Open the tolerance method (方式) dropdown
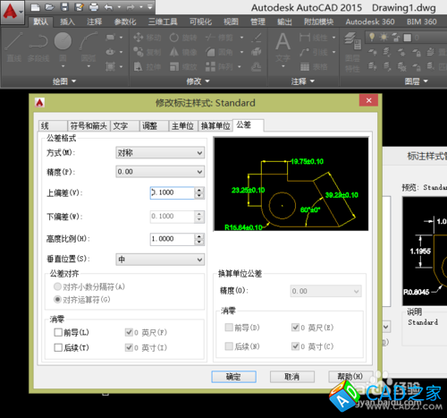Screen dimensions: 447x418 [160, 153]
